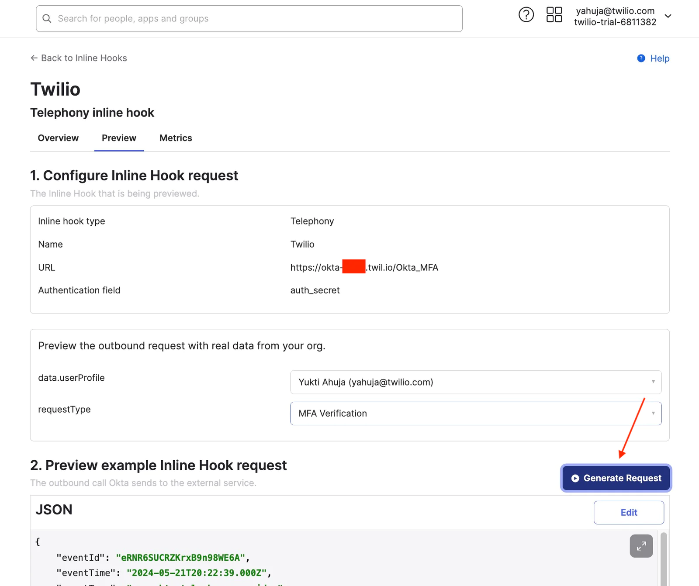This screenshot has width=699, height=586.
Task: Switch to the Overview tab
Action: [58, 138]
